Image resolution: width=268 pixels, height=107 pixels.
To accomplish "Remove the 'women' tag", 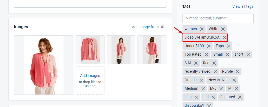I will (x=202, y=29).
